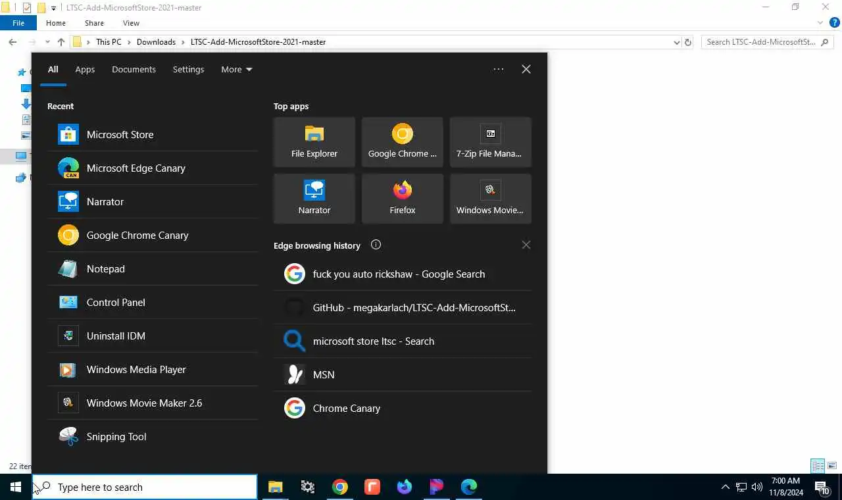Open the View ribbon tab in Explorer
The width and height of the screenshot is (842, 500).
[131, 23]
